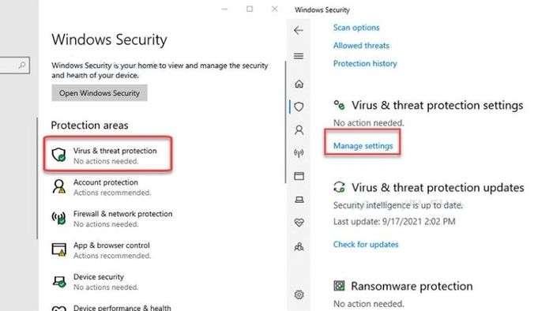Open Device performance heart sidebar icon
This screenshot has height=311, width=553.
click(299, 223)
